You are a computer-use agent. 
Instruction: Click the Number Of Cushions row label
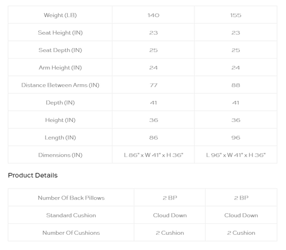coord(71,233)
